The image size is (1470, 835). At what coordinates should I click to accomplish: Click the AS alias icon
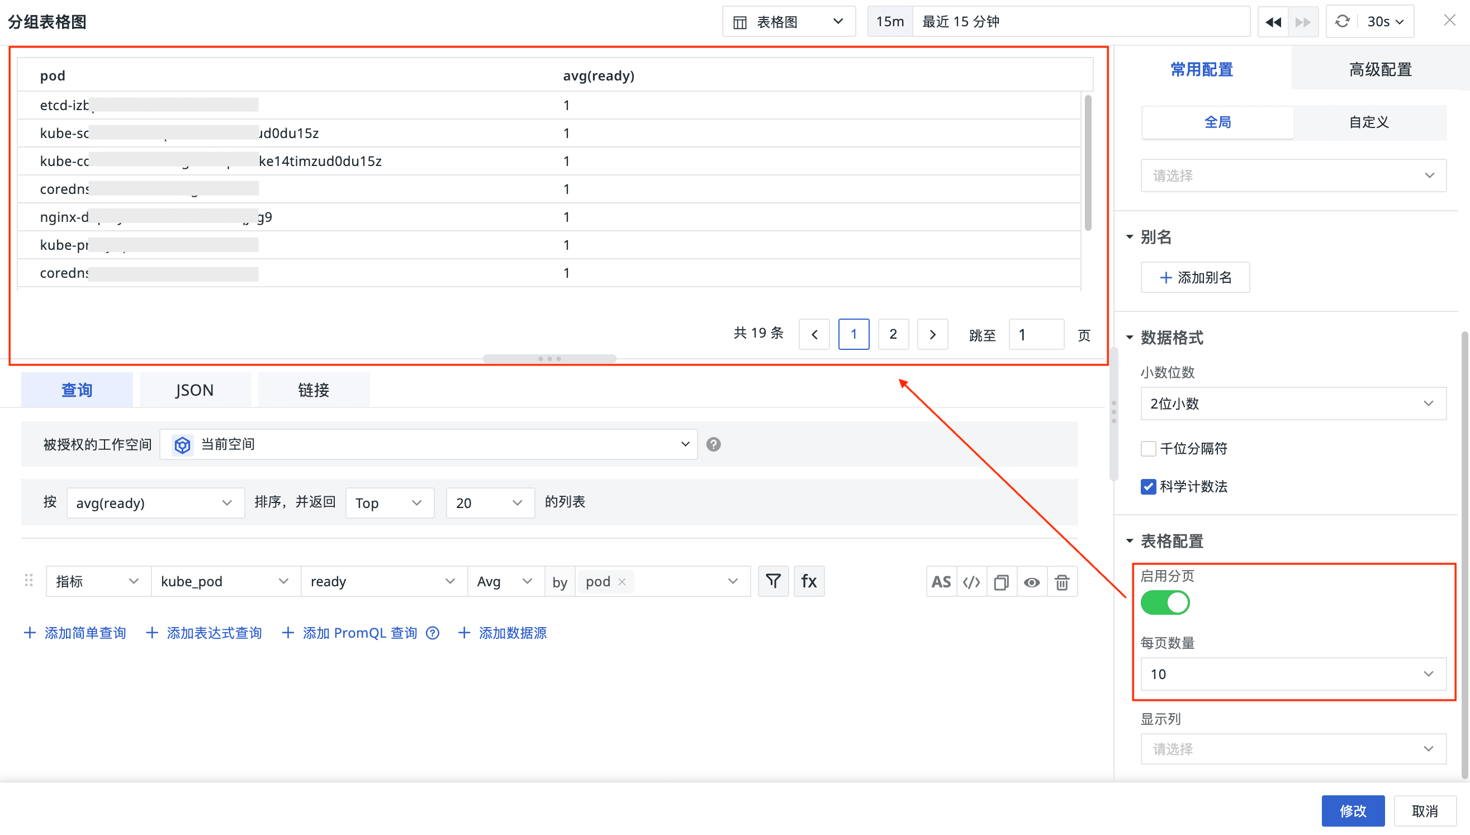[941, 582]
